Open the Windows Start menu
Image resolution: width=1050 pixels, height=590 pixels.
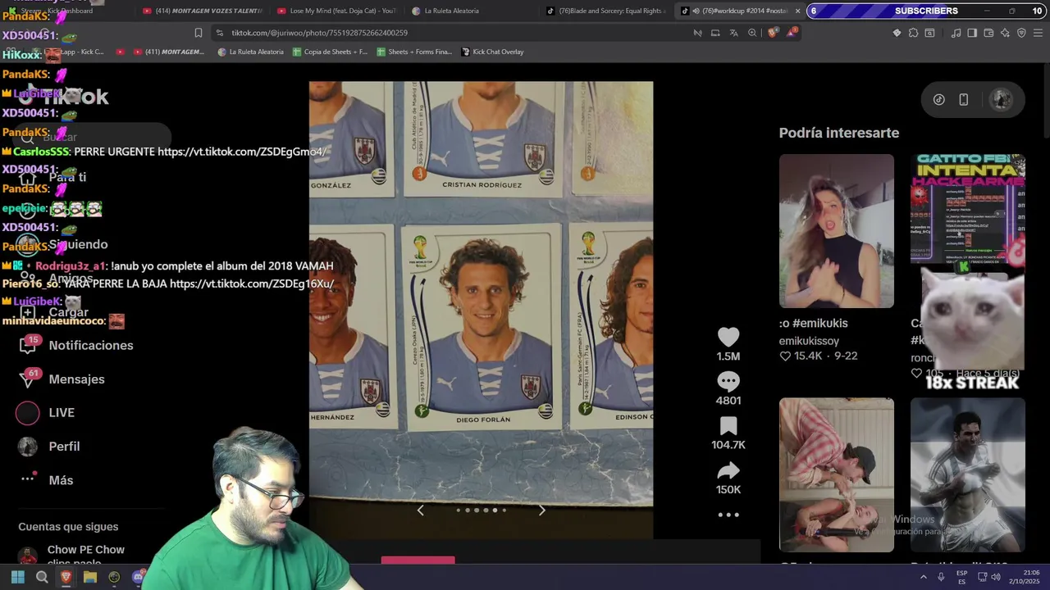pyautogui.click(x=17, y=577)
